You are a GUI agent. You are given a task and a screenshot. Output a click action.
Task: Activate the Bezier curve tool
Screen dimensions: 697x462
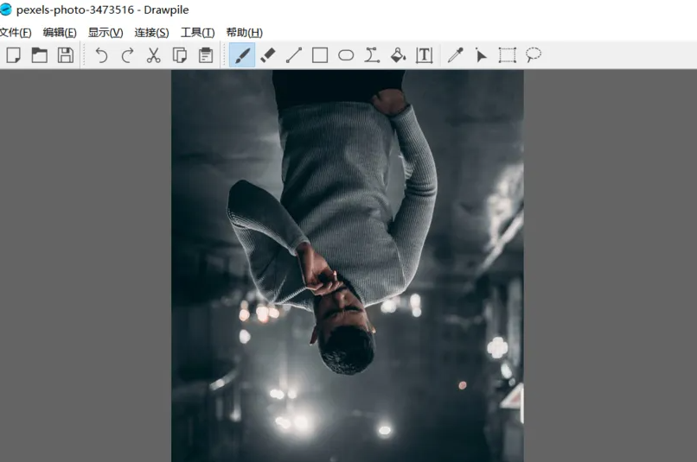(x=372, y=55)
